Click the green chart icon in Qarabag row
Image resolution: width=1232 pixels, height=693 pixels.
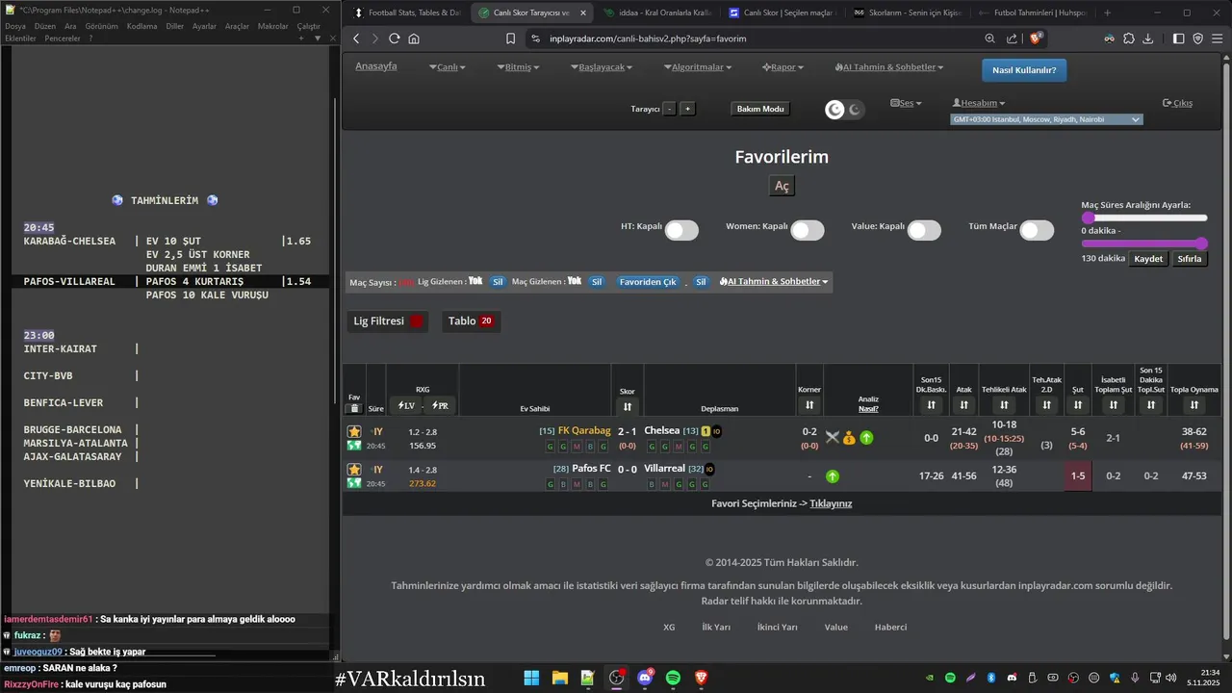354,446
